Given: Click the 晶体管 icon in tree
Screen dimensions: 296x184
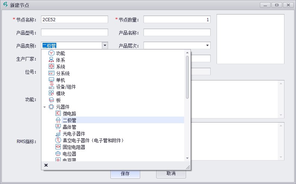Looking at the screenshot, I should coord(58,127).
